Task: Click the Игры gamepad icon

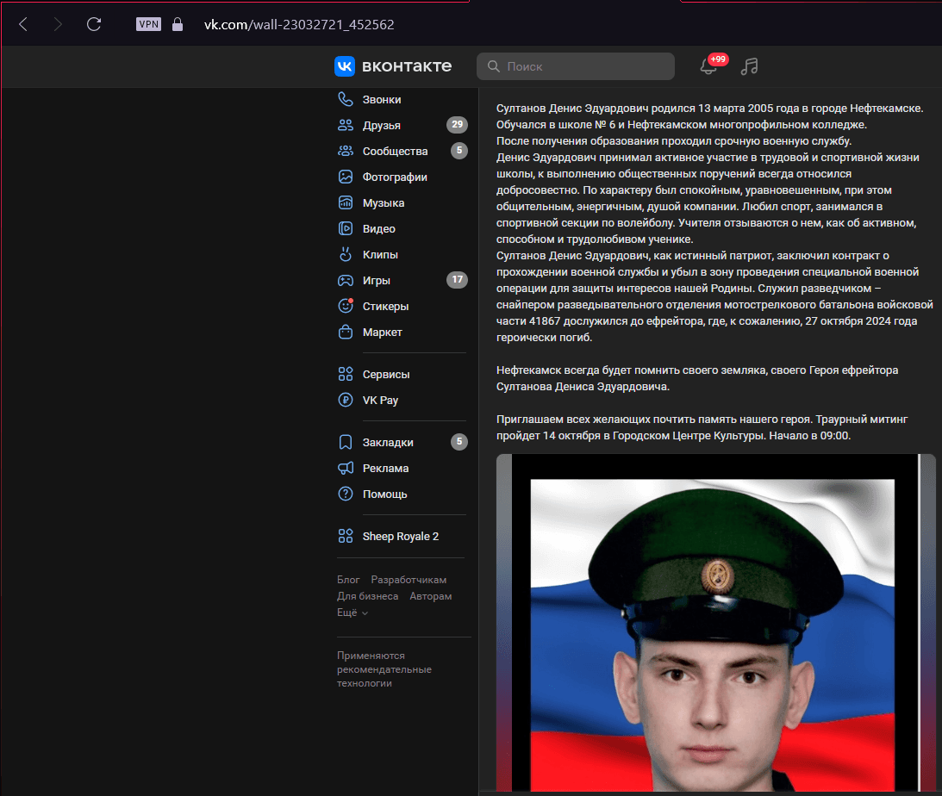Action: pyautogui.click(x=346, y=280)
